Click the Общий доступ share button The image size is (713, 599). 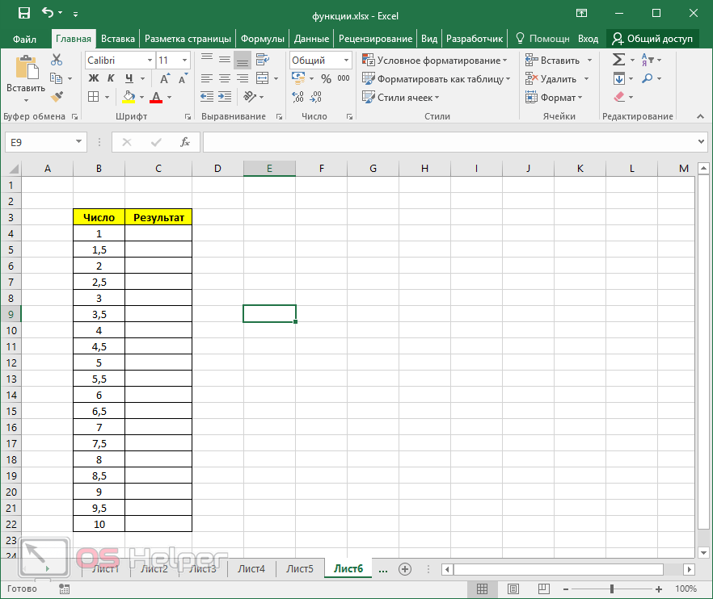click(x=652, y=39)
